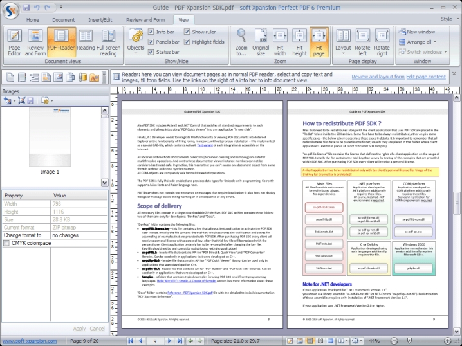The width and height of the screenshot is (462, 346).
Task: Open the www.soft-xpansion.com link
Action: 31,340
